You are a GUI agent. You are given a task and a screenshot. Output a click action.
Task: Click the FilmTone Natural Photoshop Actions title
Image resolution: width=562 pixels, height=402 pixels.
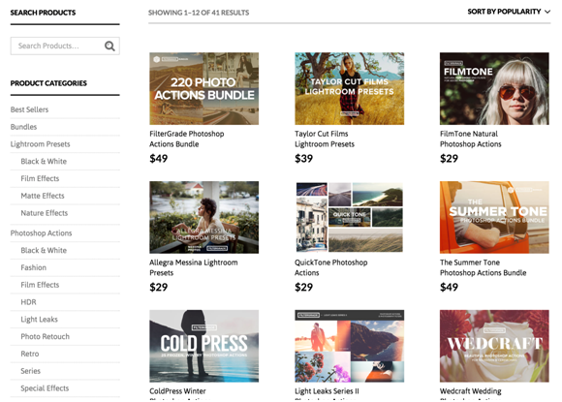pos(471,139)
